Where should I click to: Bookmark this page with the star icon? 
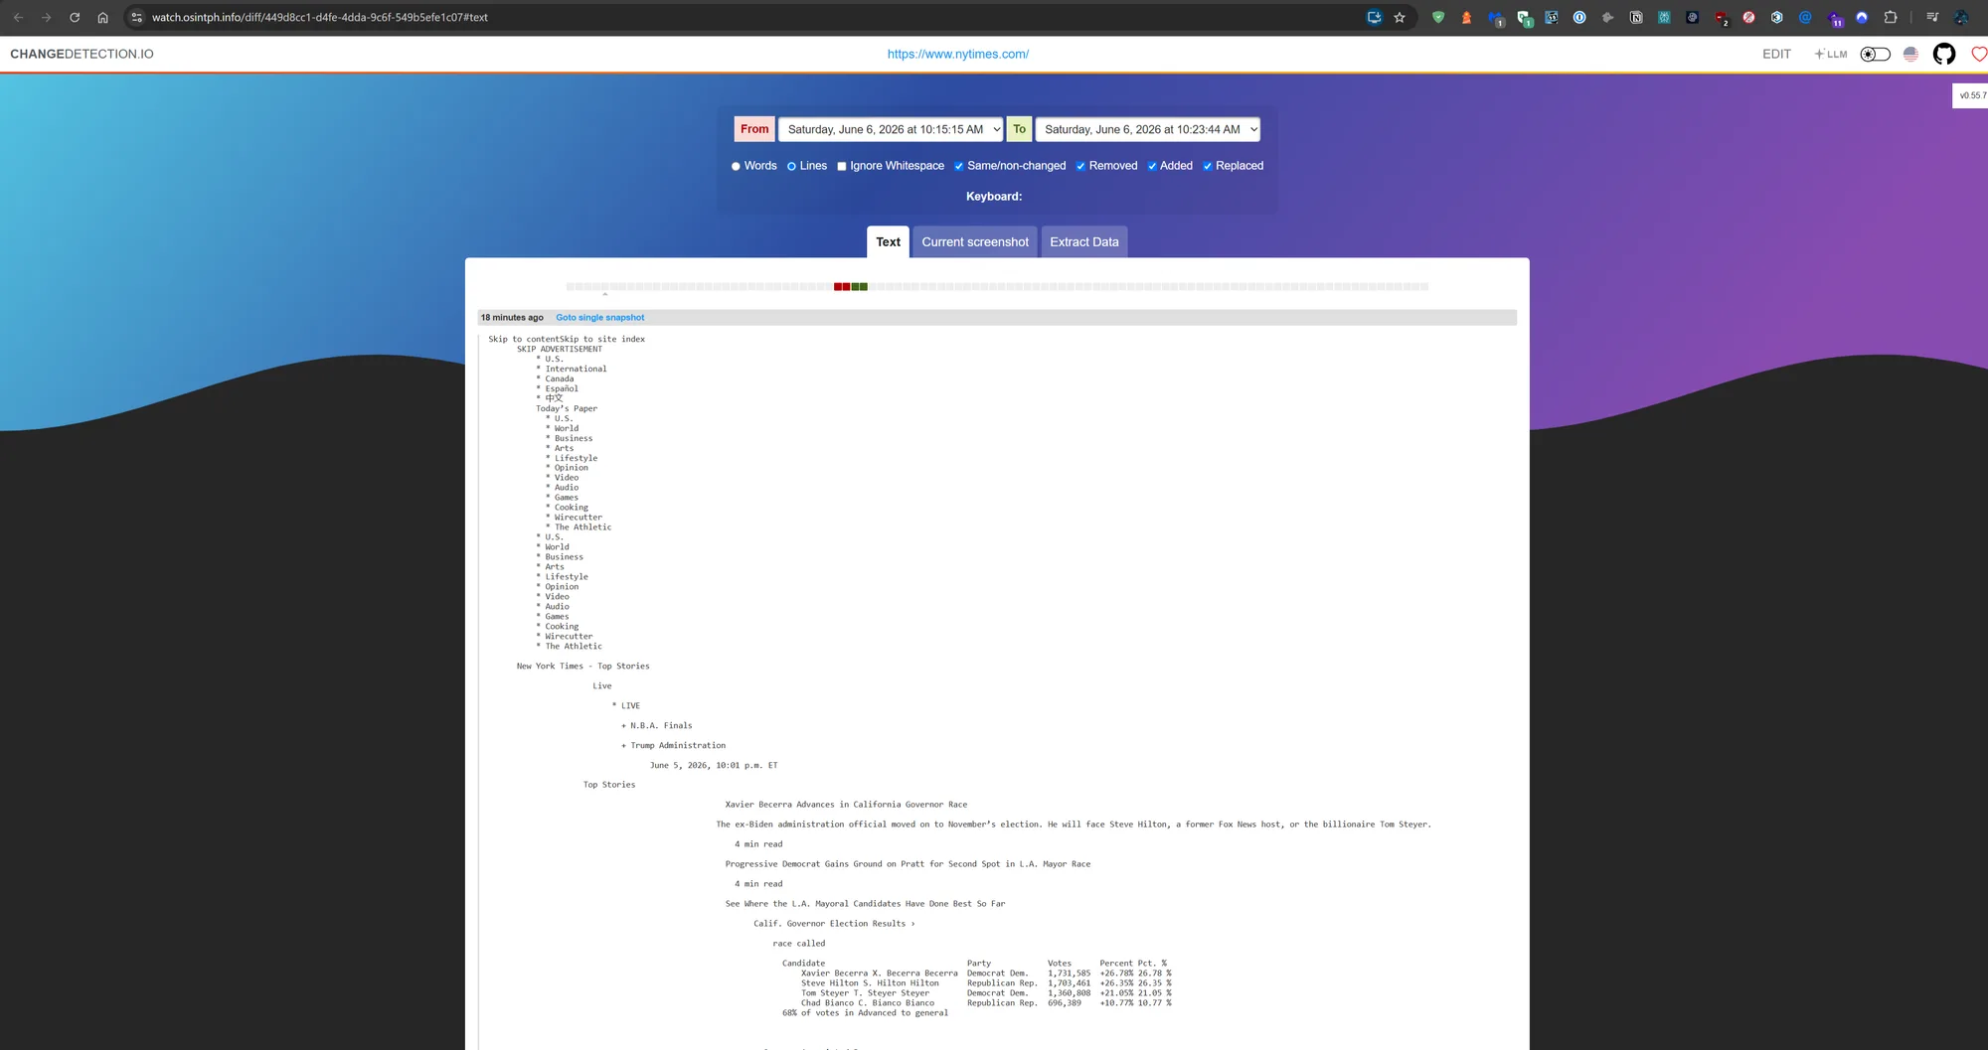point(1400,17)
